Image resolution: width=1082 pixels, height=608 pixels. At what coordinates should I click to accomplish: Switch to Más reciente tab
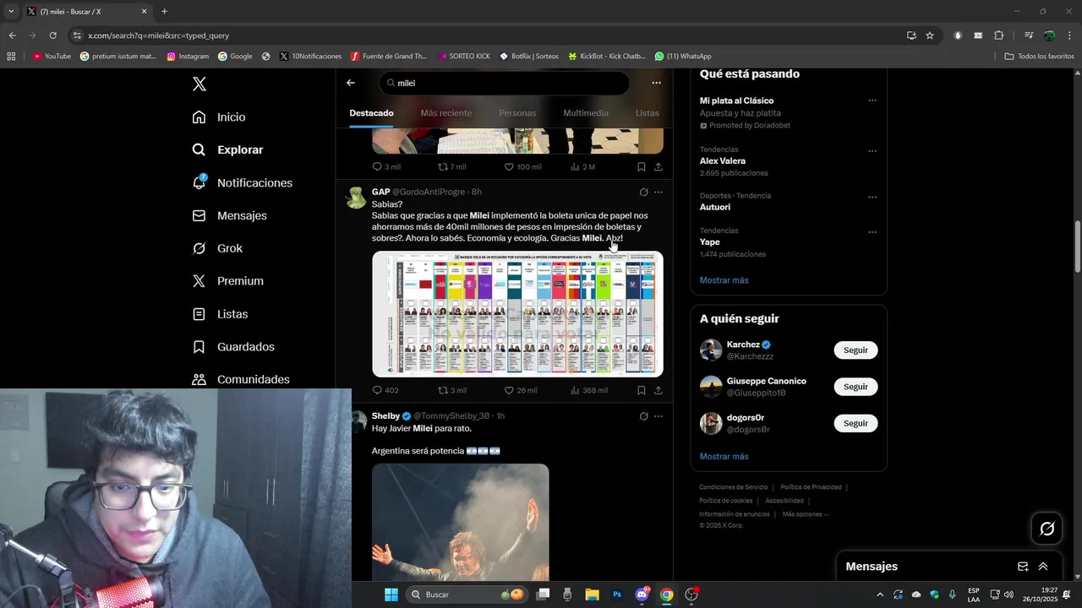coord(446,113)
